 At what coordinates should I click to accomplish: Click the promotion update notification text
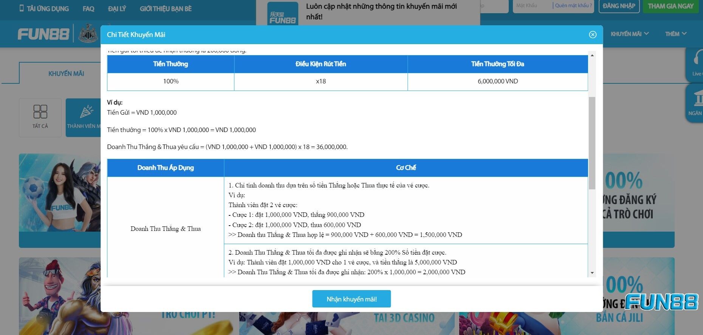[x=381, y=11]
